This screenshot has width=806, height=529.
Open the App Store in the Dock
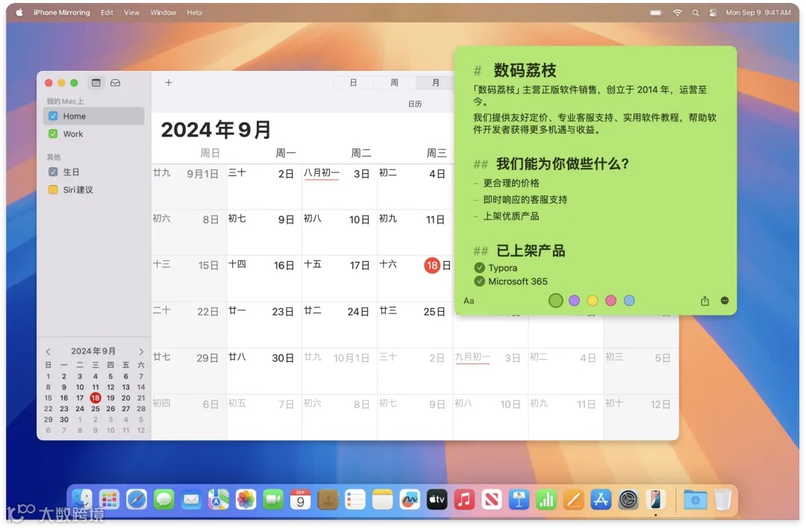pyautogui.click(x=601, y=499)
